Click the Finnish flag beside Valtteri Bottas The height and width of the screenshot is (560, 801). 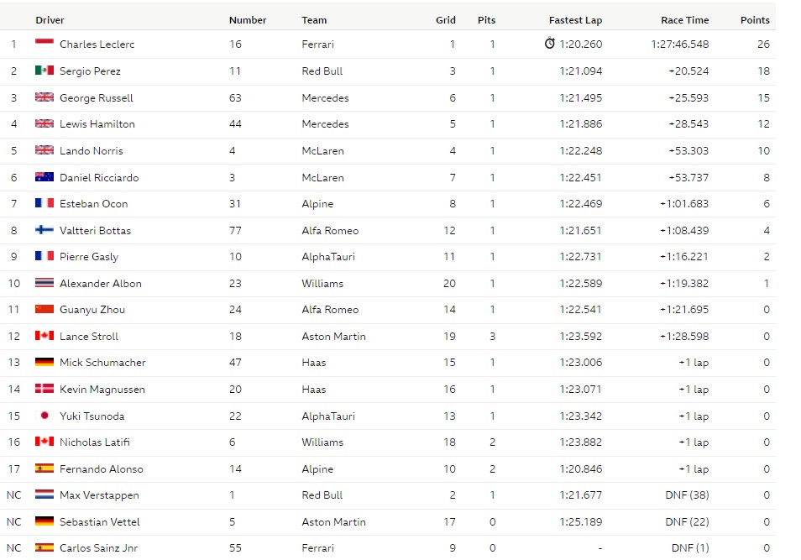[44, 230]
